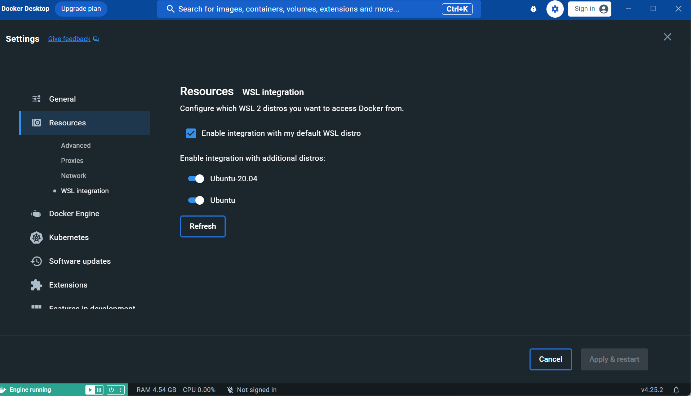Click the Ctrl+K shortcut badge
This screenshot has width=691, height=396.
pos(457,9)
